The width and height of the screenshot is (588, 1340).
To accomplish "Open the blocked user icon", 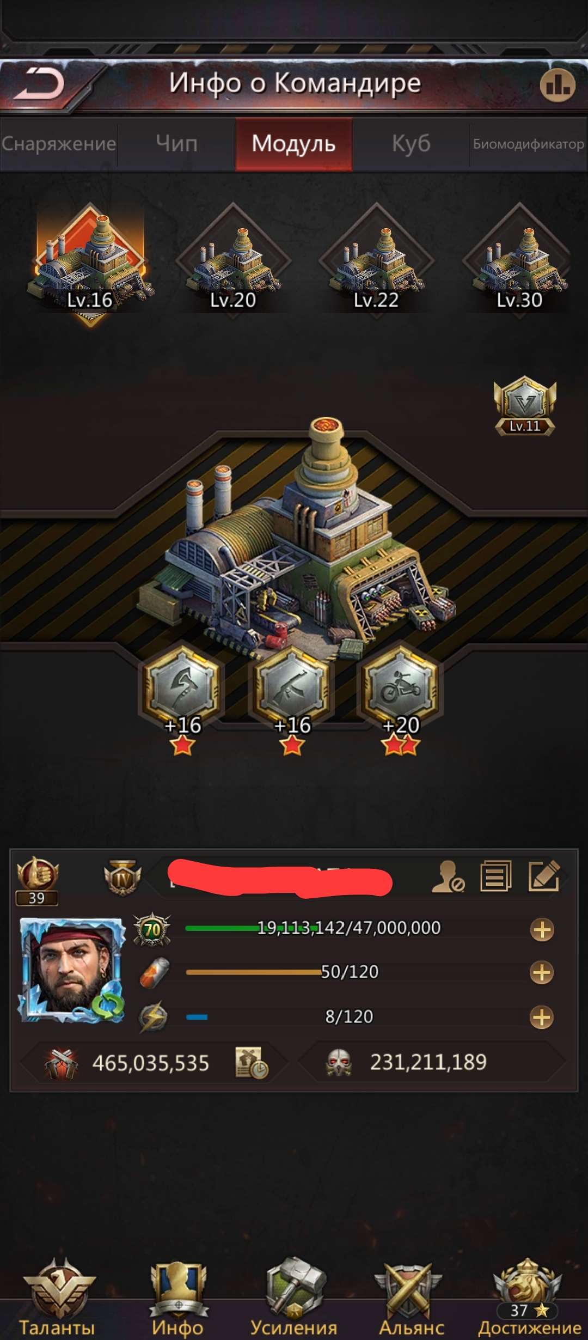I will (x=448, y=876).
